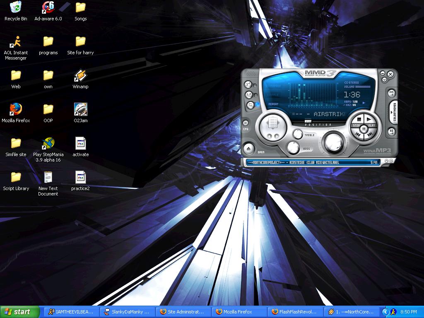
Task: Minimize the Winamp player
Action: (383, 73)
